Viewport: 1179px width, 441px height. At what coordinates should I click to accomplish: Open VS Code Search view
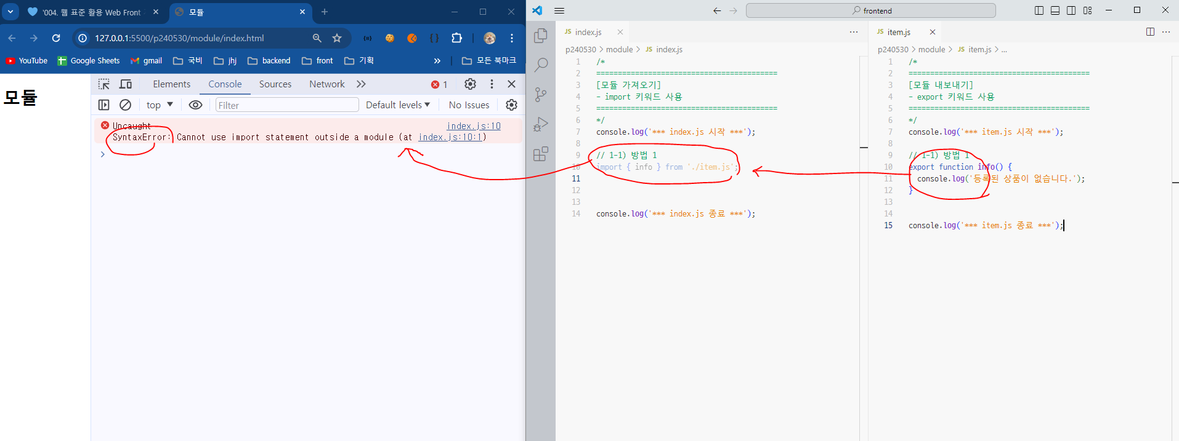(x=541, y=65)
